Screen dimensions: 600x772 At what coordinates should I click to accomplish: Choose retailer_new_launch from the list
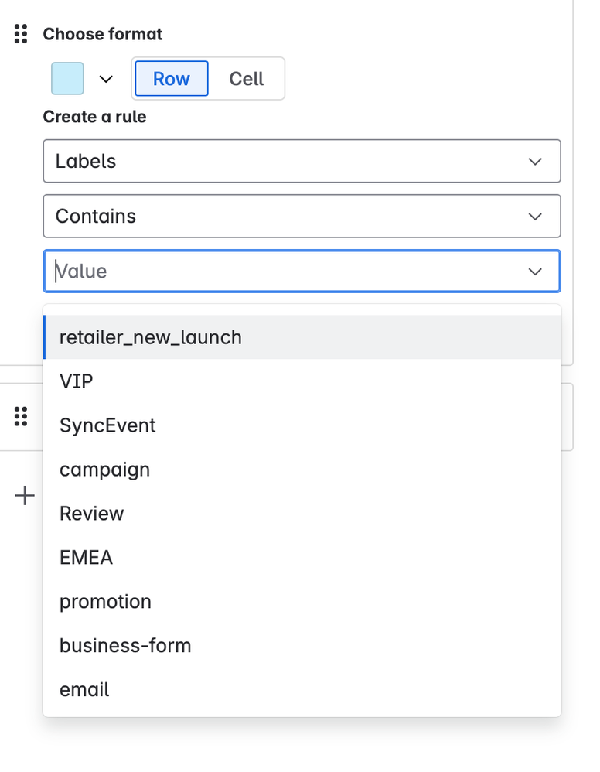(151, 337)
